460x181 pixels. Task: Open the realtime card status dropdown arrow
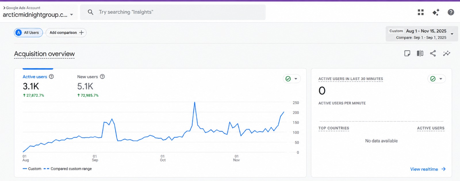[441, 79]
